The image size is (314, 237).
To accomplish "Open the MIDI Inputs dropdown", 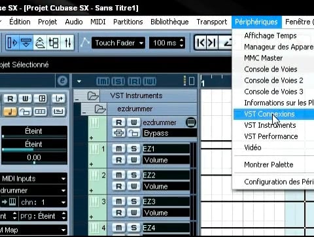I will (33, 179).
